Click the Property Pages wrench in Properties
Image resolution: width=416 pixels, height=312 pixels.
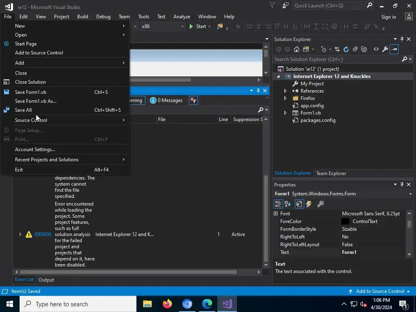point(321,204)
